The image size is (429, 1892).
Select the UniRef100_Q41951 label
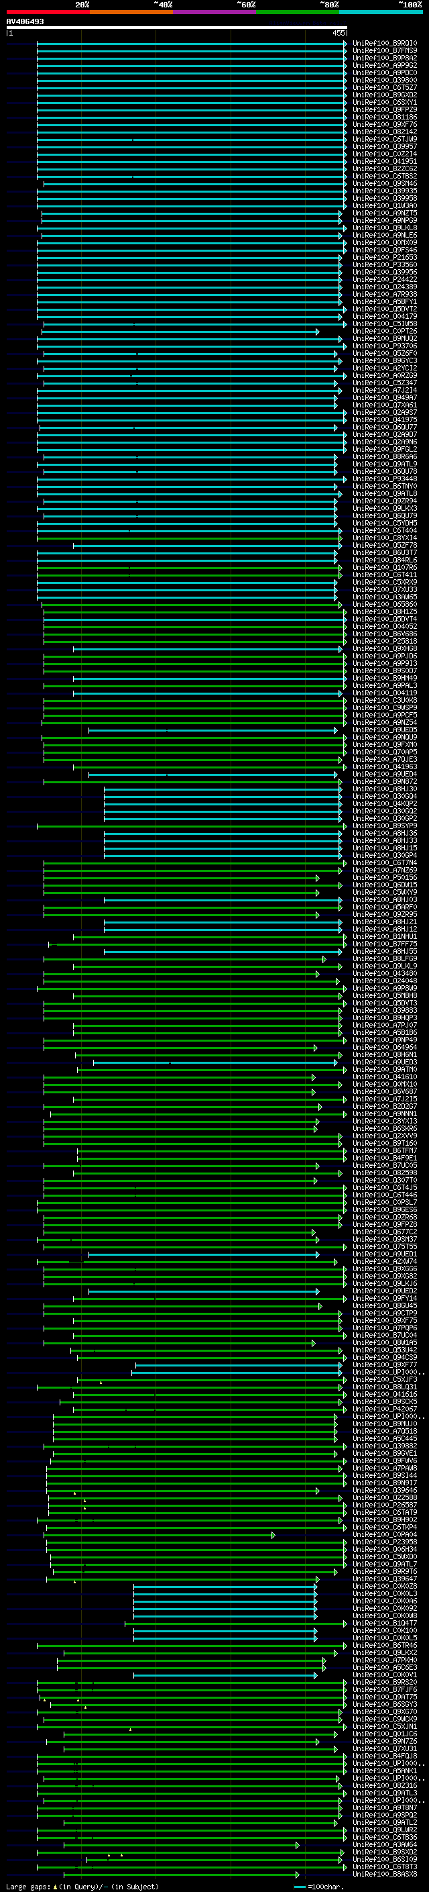click(x=385, y=162)
